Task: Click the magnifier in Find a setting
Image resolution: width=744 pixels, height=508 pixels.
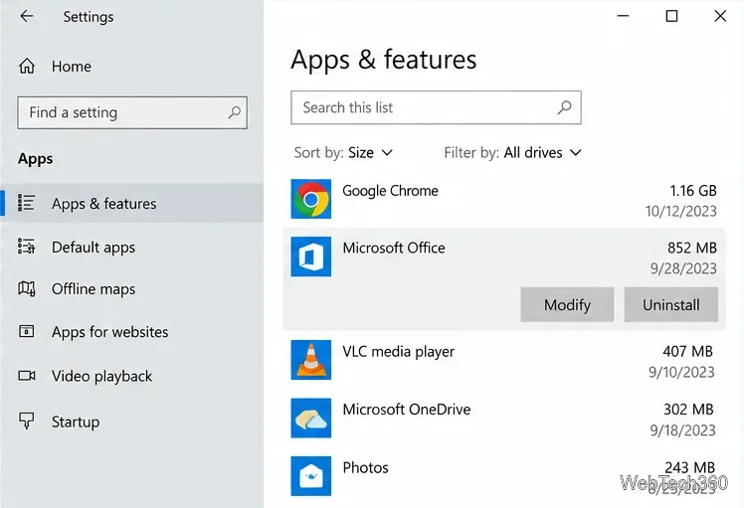Action: (234, 112)
